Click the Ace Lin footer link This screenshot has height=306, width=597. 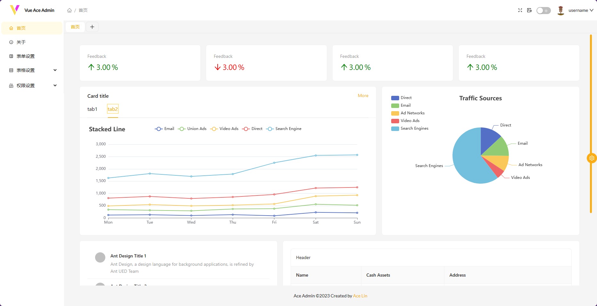pyautogui.click(x=360, y=296)
